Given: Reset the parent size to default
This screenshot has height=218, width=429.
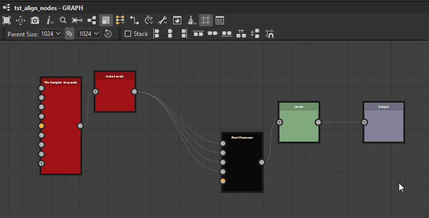Looking at the screenshot, I should pos(108,34).
